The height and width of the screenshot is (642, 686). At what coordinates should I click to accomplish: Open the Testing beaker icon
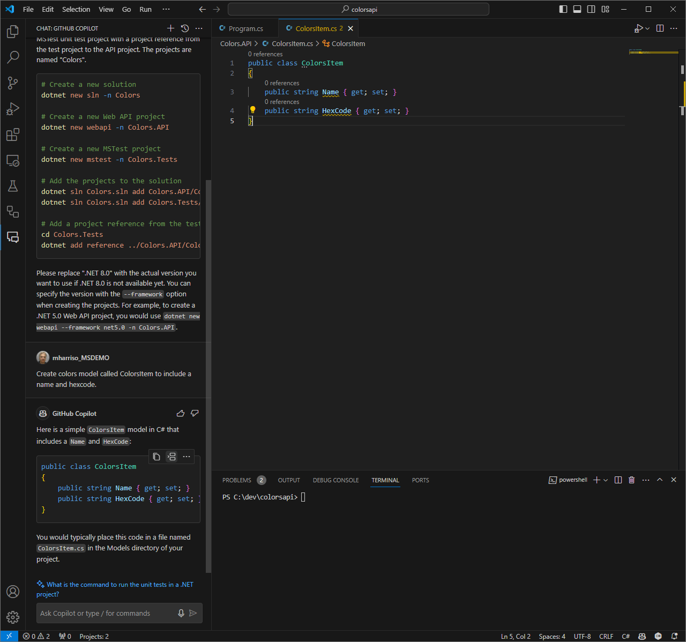13,186
